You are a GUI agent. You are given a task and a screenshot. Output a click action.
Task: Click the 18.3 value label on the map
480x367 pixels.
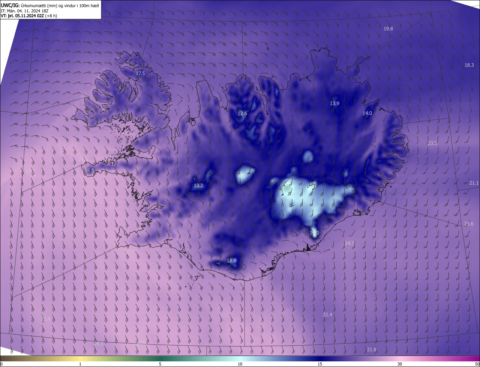[469, 65]
